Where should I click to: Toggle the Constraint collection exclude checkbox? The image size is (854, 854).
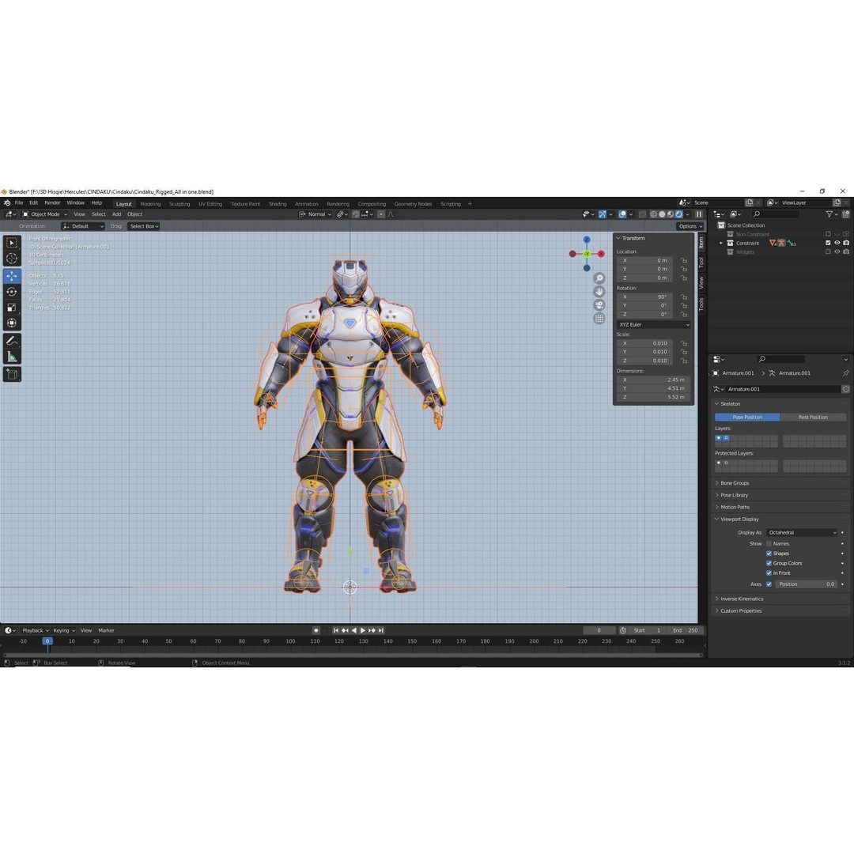[x=828, y=243]
